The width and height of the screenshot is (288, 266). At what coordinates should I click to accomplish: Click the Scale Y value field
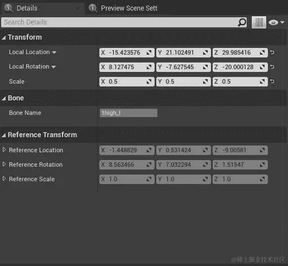click(x=183, y=81)
